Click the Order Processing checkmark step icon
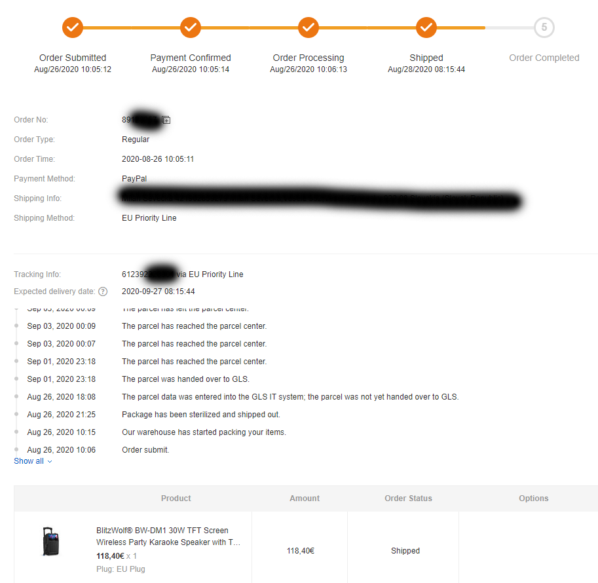Viewport: 598px width, 583px height. [308, 28]
